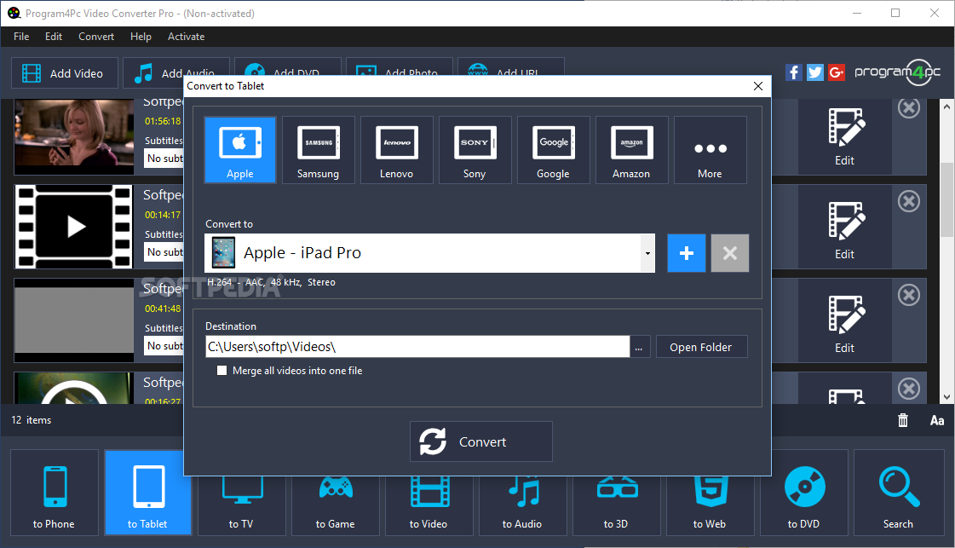Screen dimensions: 955x548
Task: Select the to 3D conversion
Action: pos(617,506)
